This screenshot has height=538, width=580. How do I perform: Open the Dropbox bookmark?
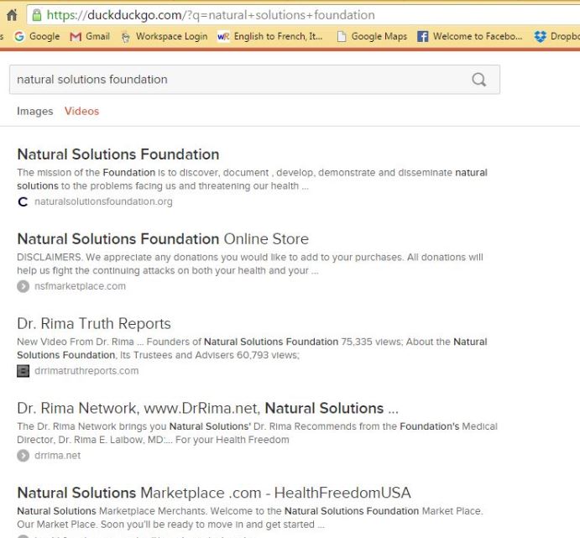click(556, 36)
